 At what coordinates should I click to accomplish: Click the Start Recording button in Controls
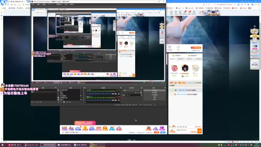154,92
